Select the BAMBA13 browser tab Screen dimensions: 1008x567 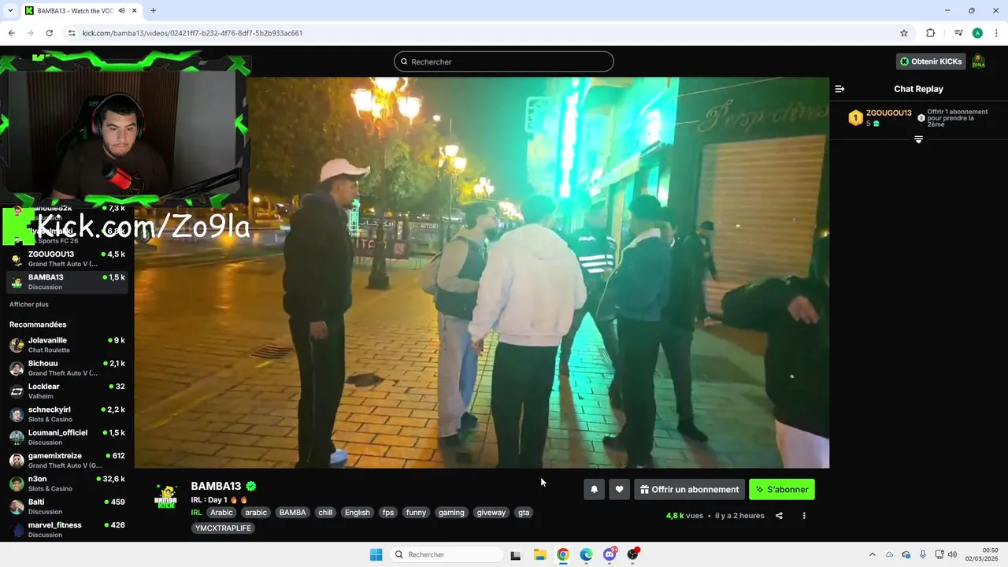pyautogui.click(x=80, y=11)
